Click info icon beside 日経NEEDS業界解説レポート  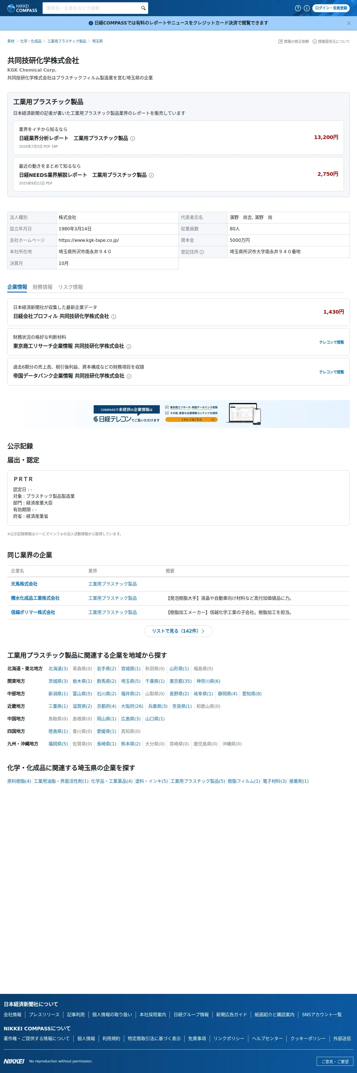tap(151, 175)
